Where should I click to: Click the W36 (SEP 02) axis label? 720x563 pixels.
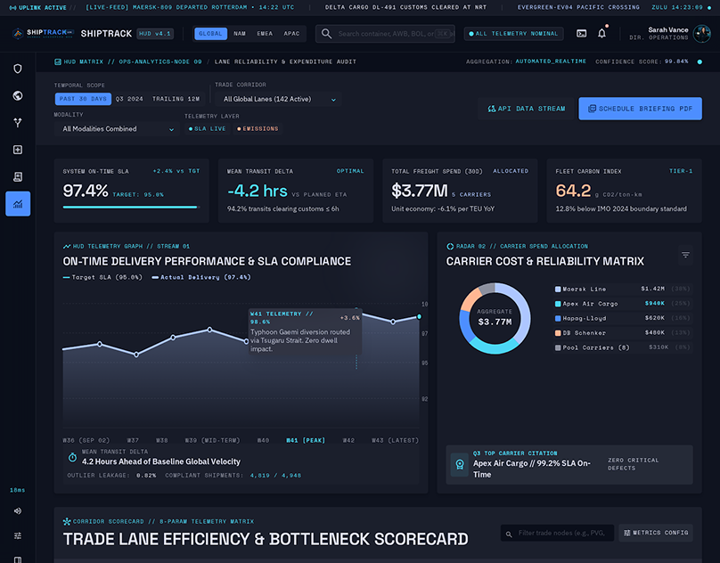[86, 440]
